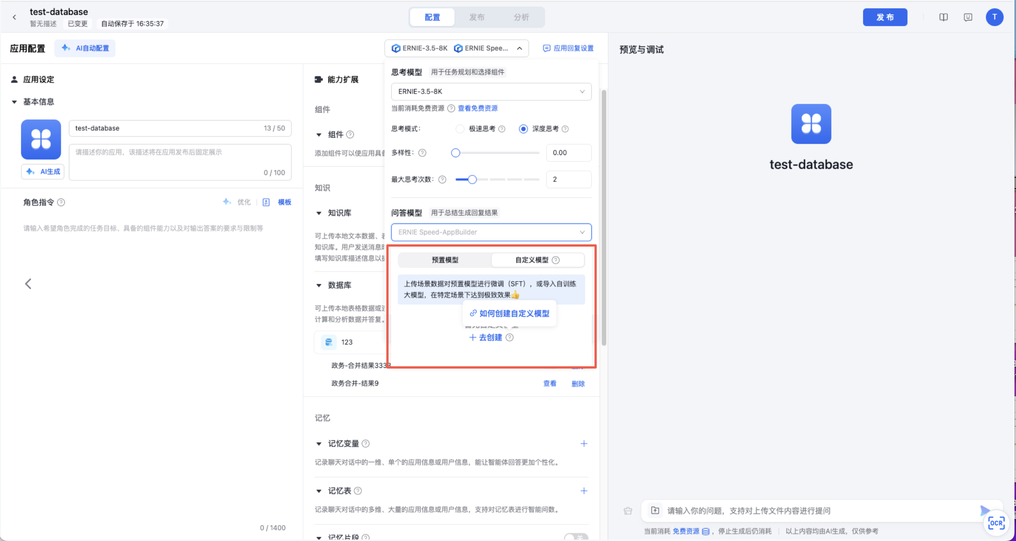Switch to the 发布 tab
This screenshot has height=541, width=1016.
477,17
